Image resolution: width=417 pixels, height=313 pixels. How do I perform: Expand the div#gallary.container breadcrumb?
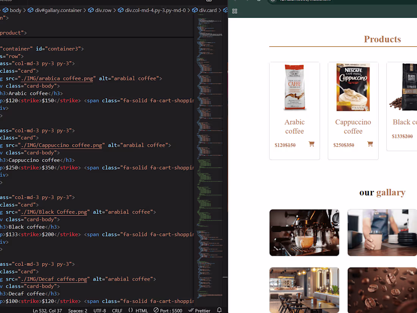(55, 10)
